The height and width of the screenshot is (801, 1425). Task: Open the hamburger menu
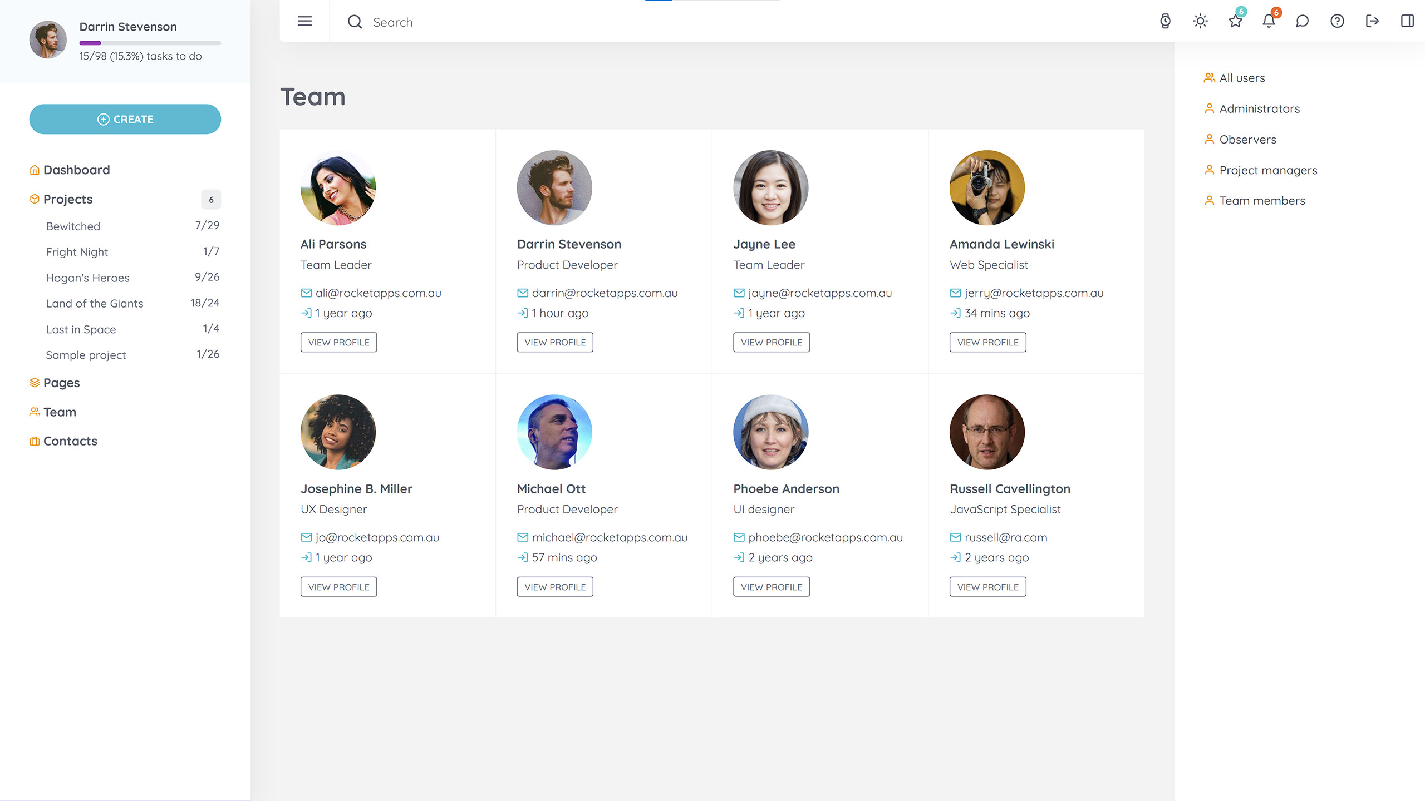point(304,21)
